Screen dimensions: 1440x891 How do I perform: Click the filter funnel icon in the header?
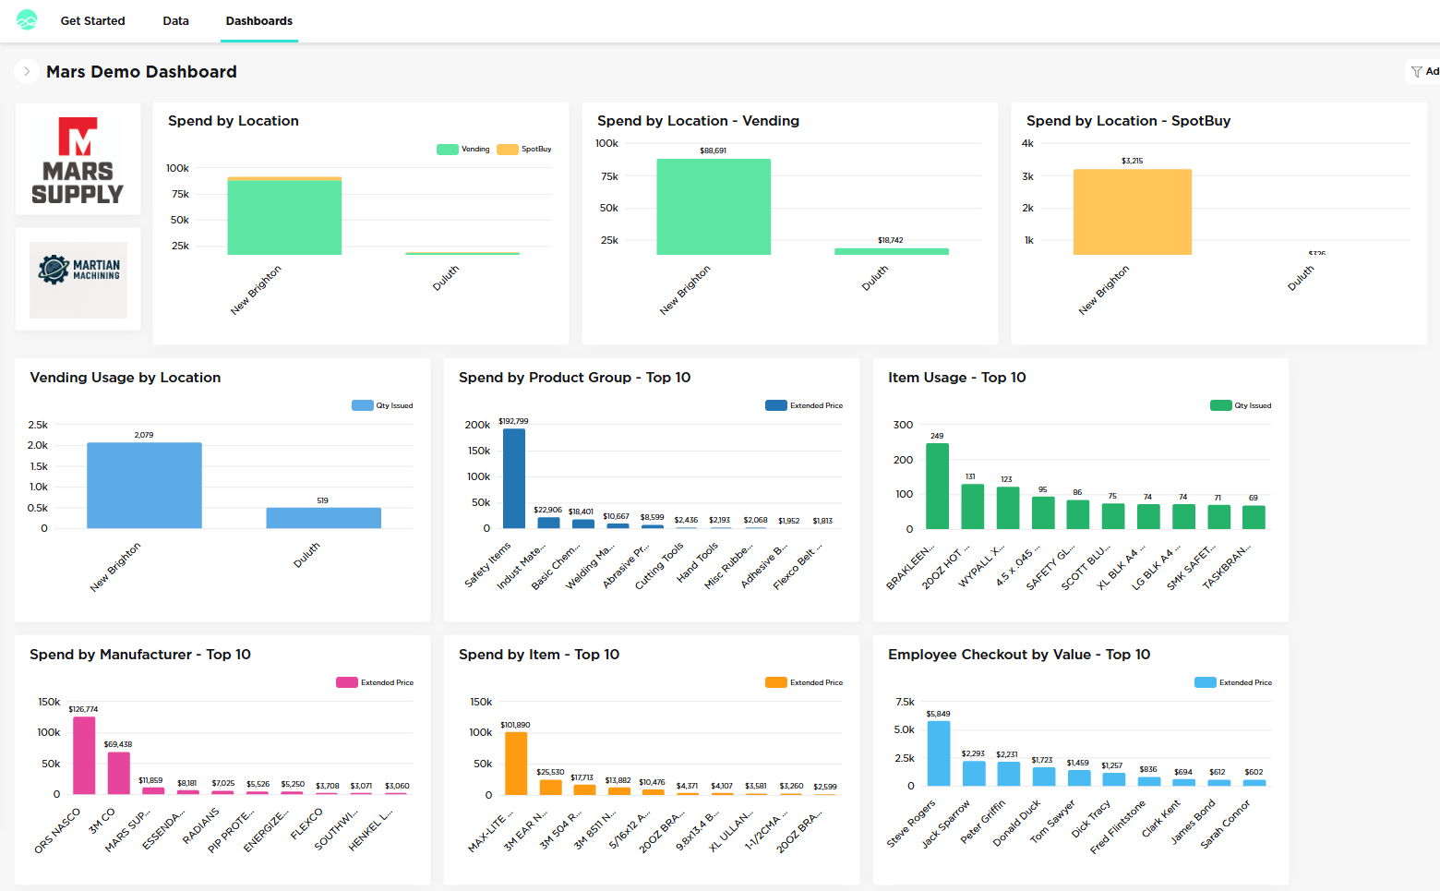pos(1417,71)
